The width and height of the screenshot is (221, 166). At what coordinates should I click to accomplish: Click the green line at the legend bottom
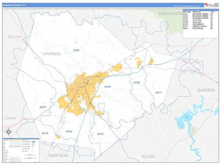coord(15,161)
